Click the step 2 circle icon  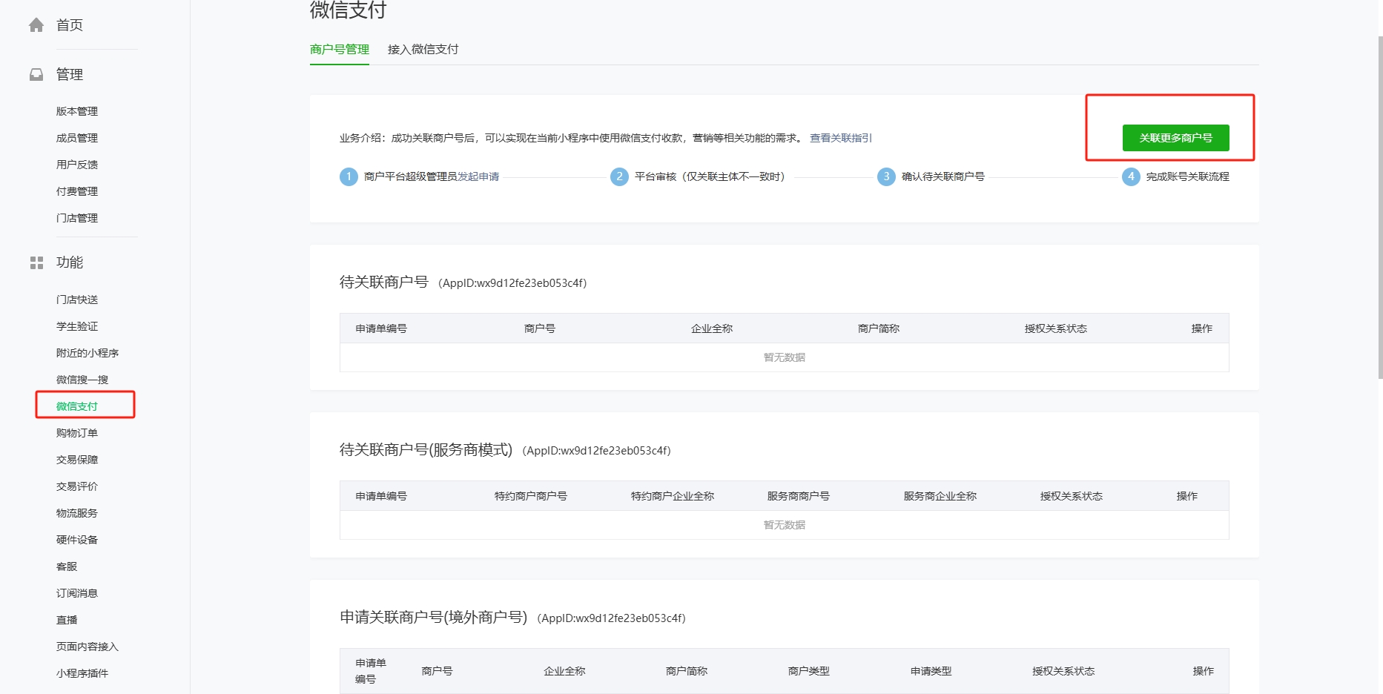tap(619, 176)
